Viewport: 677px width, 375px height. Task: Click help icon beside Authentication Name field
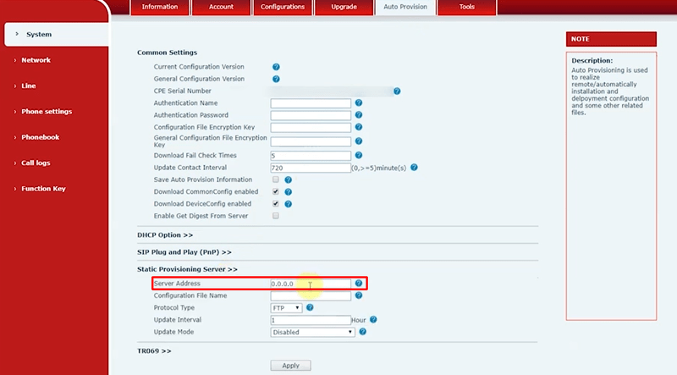tap(359, 103)
